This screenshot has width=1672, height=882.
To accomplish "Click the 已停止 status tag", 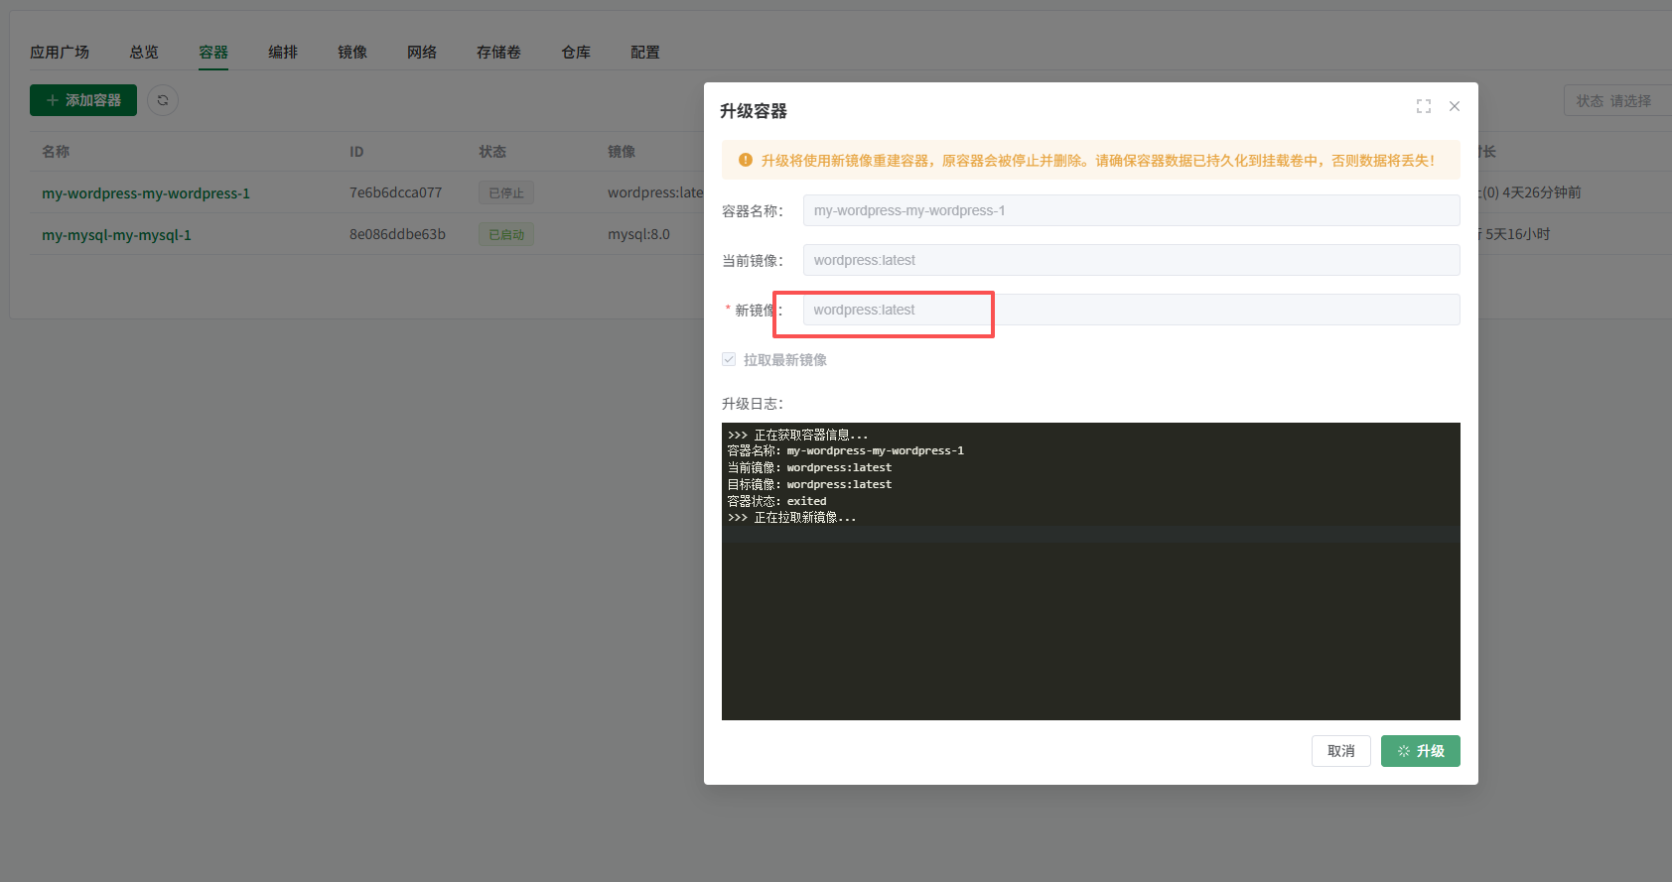I will [x=506, y=192].
